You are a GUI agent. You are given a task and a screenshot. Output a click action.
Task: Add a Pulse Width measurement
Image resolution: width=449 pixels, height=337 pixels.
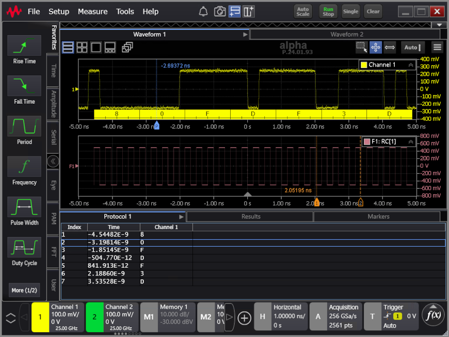pos(24,207)
